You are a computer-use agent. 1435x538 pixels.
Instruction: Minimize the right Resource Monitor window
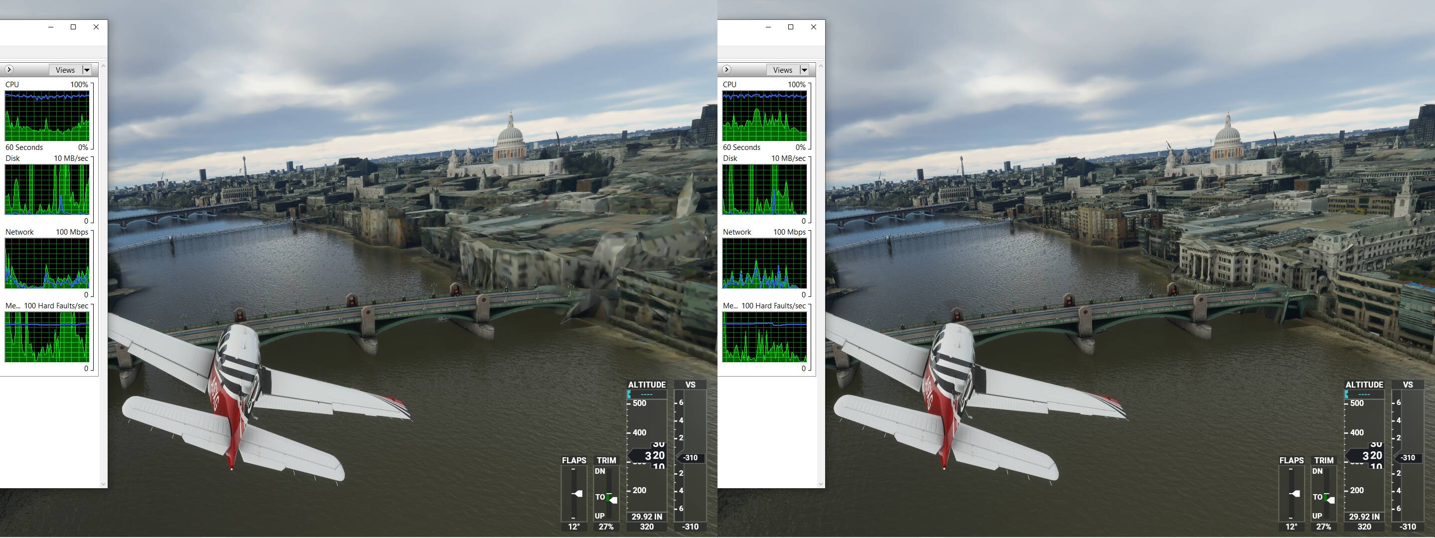768,27
